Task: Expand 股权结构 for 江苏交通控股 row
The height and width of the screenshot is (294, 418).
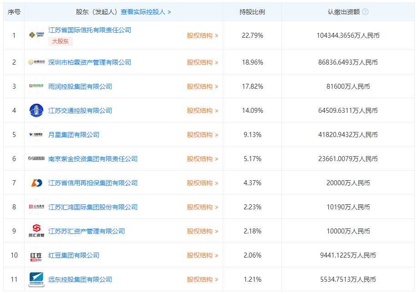Action: (x=203, y=111)
